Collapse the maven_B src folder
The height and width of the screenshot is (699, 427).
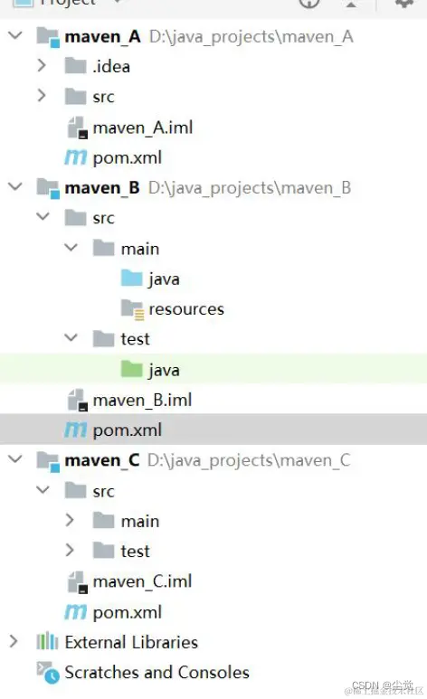[43, 217]
